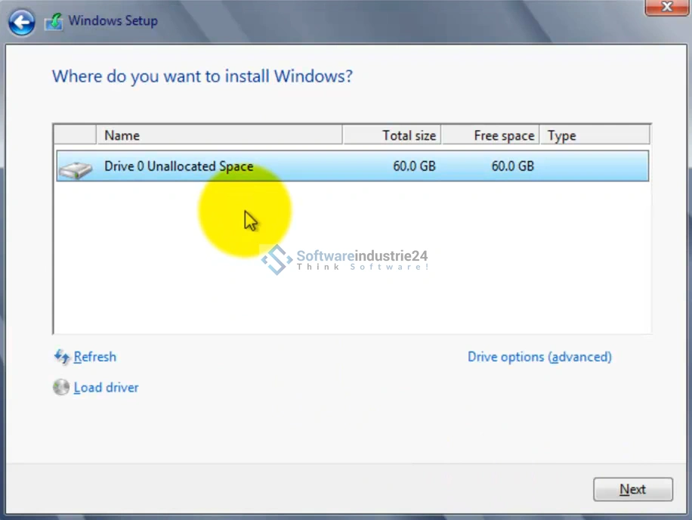Select Drive 0 Unallocated Space entry
The width and height of the screenshot is (692, 520).
178,166
